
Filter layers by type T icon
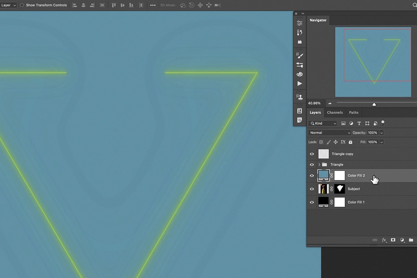pyautogui.click(x=359, y=123)
